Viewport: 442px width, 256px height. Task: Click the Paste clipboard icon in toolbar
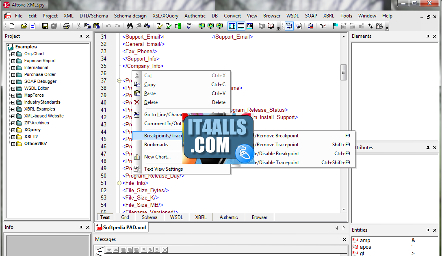click(96, 26)
